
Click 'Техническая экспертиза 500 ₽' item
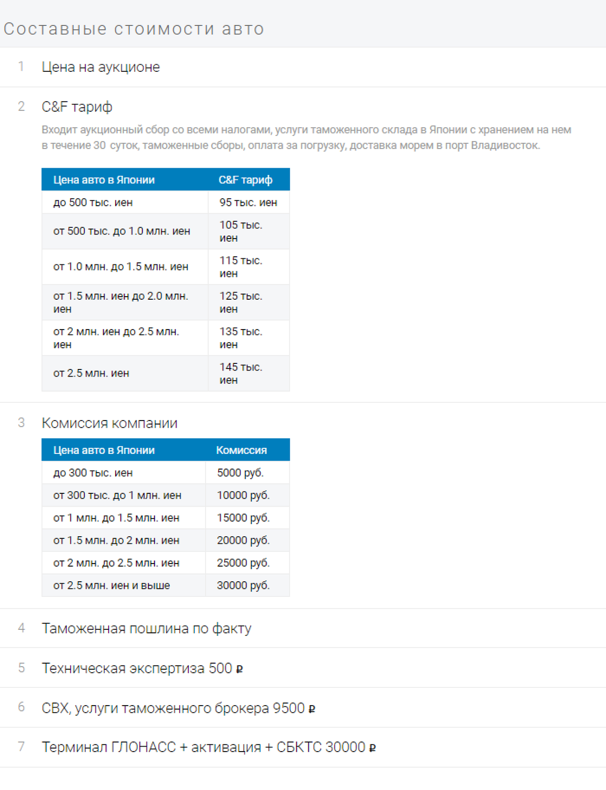tap(142, 668)
